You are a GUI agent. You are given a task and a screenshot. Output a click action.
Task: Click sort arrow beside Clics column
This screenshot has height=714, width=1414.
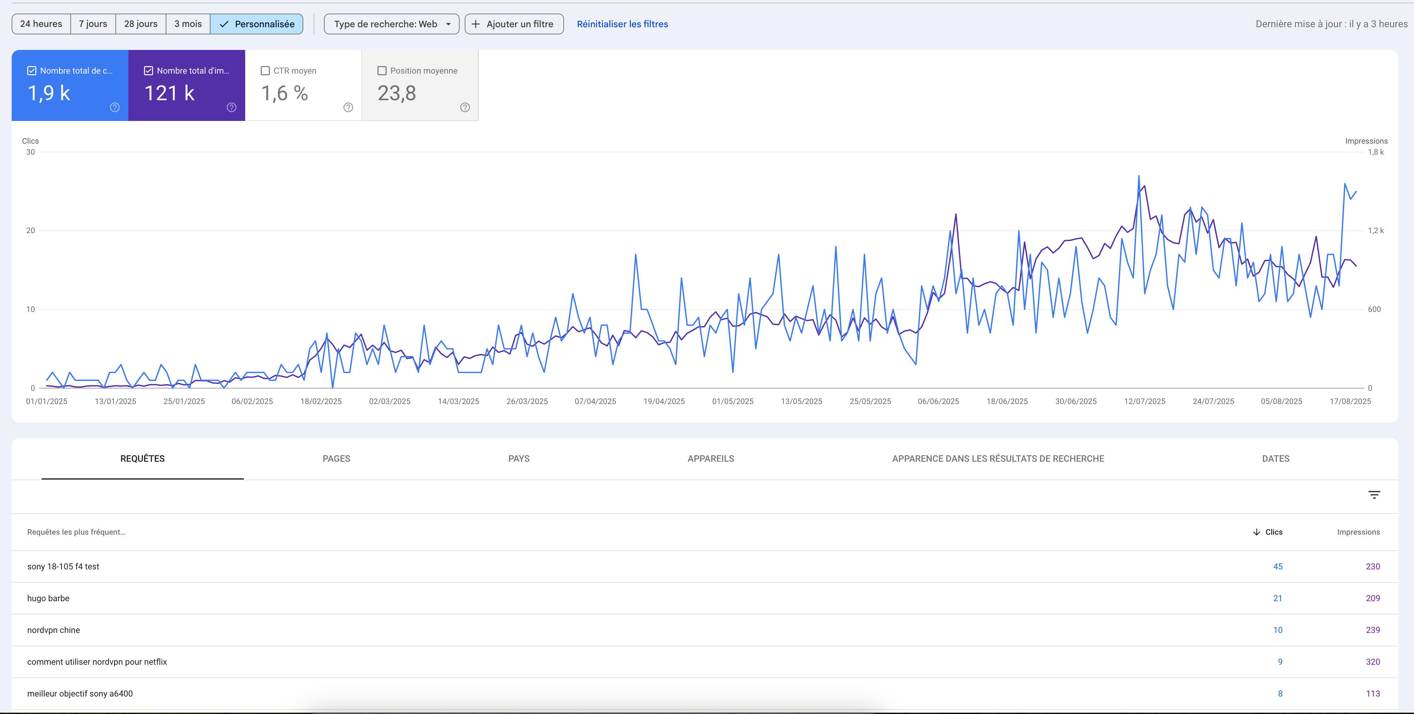click(1256, 532)
